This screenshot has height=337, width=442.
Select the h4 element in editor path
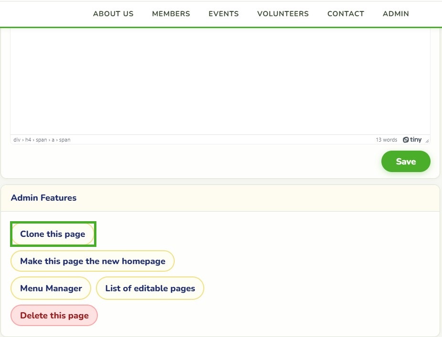pos(28,140)
